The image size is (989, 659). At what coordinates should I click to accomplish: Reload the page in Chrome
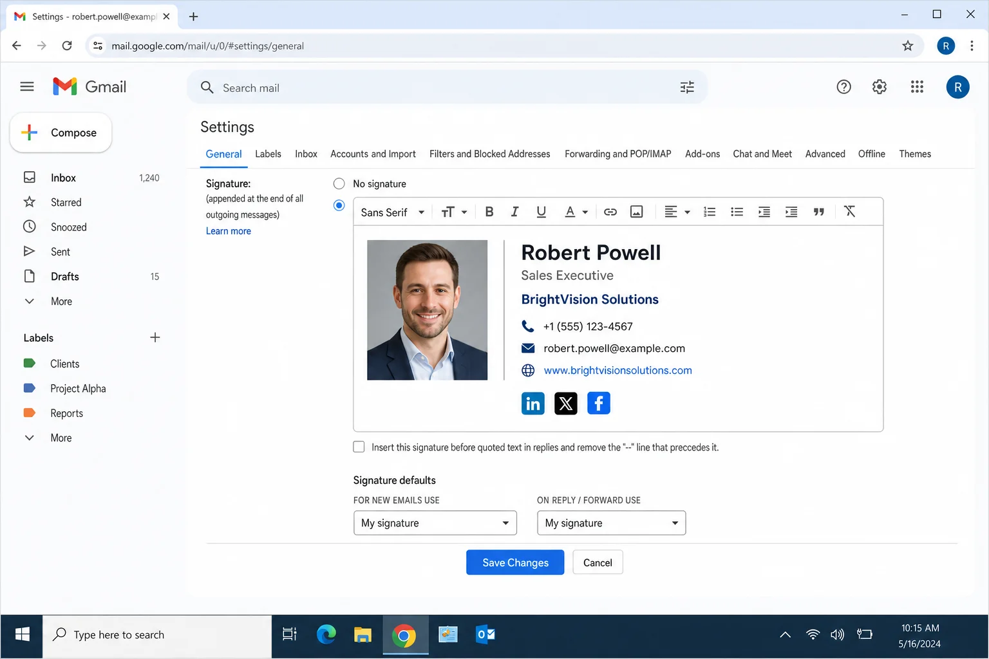tap(67, 46)
